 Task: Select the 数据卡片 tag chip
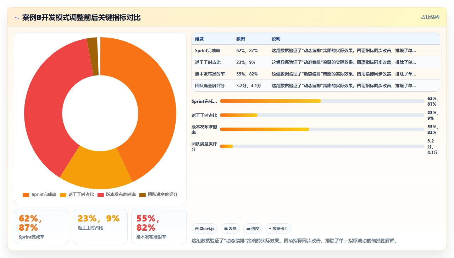pos(278,229)
